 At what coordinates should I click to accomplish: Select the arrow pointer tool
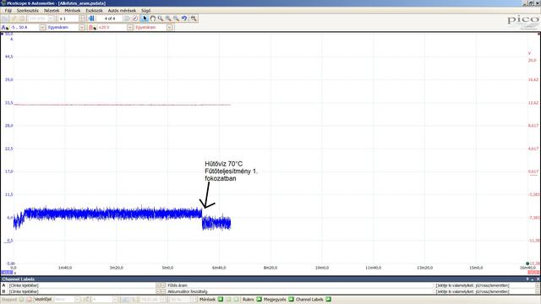(145, 19)
